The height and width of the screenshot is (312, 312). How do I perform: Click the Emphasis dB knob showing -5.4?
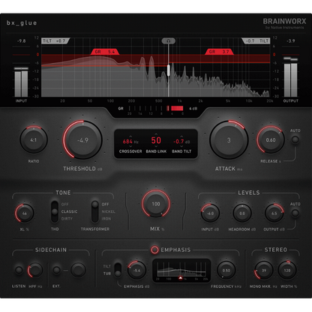[x=136, y=271]
